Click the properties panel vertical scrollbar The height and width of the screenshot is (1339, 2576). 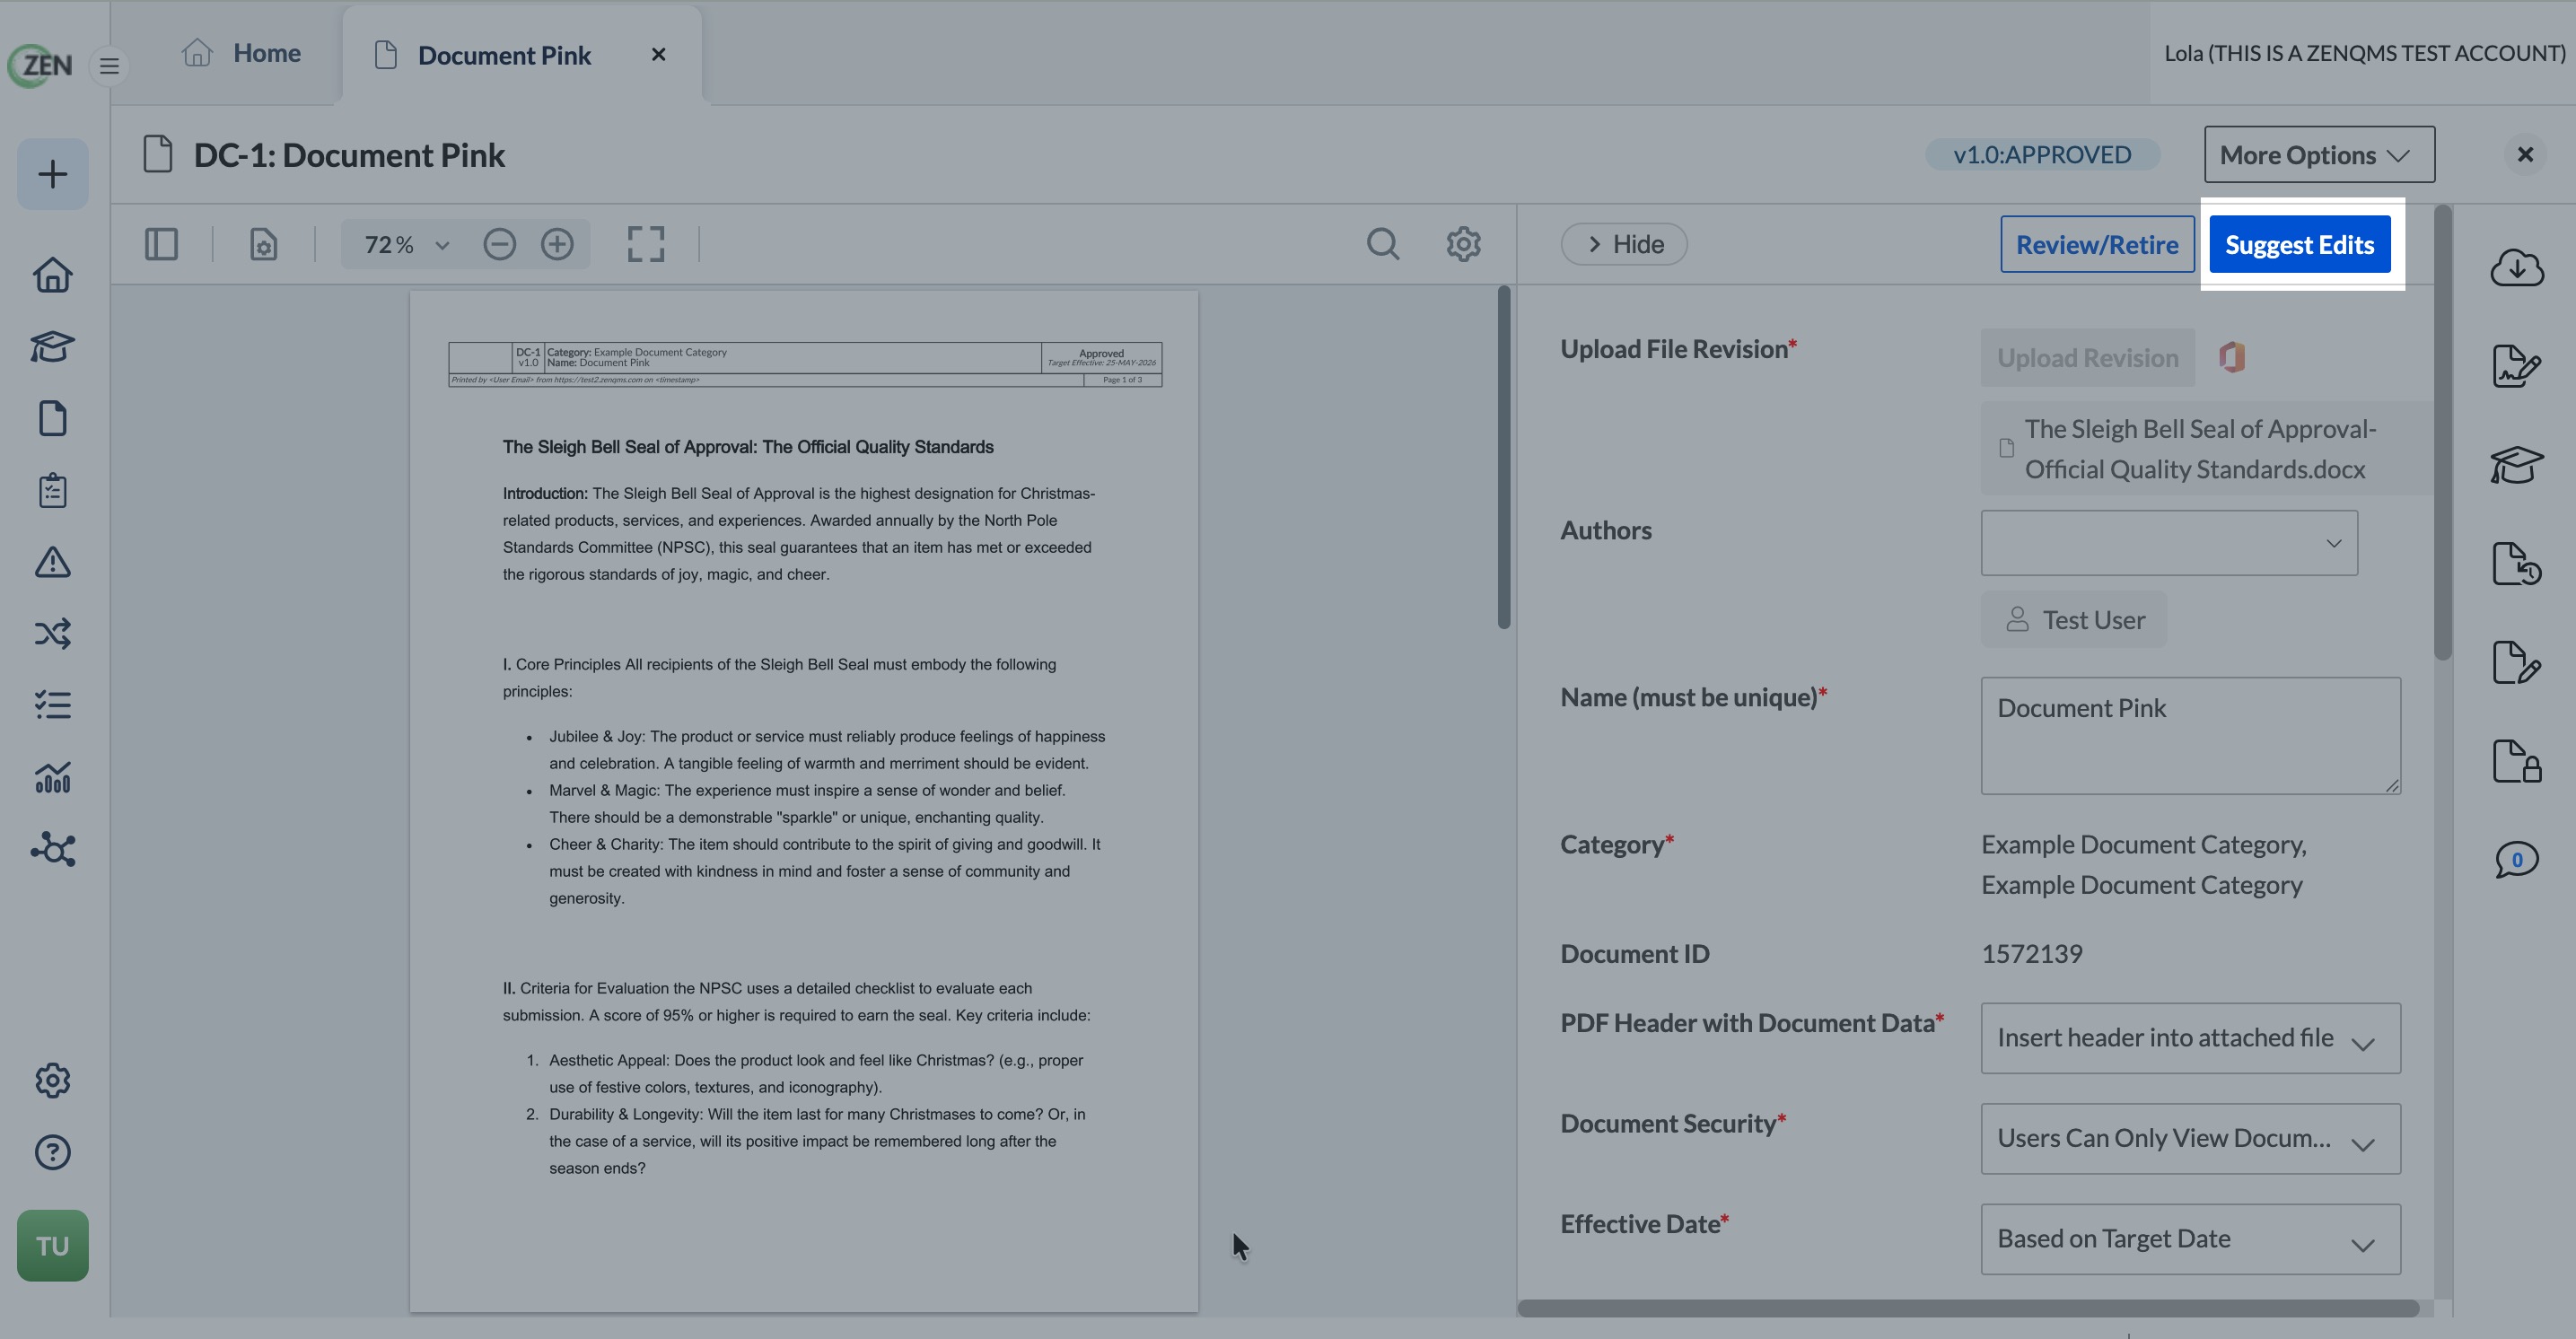point(2443,433)
